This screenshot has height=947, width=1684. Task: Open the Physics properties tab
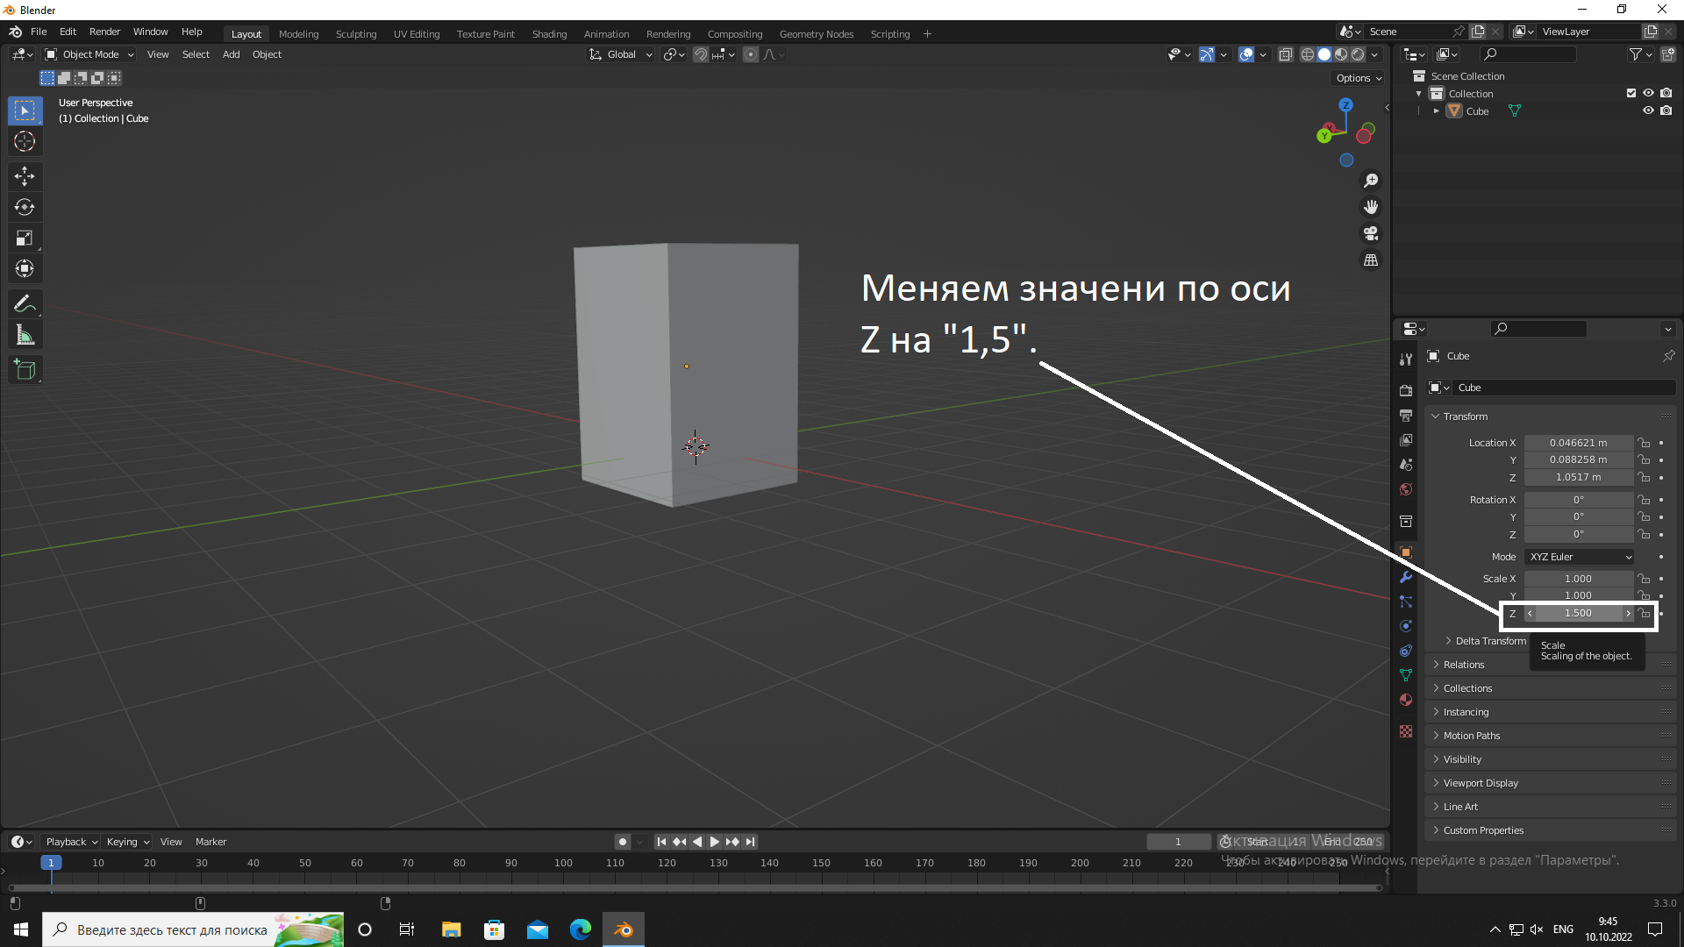pyautogui.click(x=1406, y=626)
